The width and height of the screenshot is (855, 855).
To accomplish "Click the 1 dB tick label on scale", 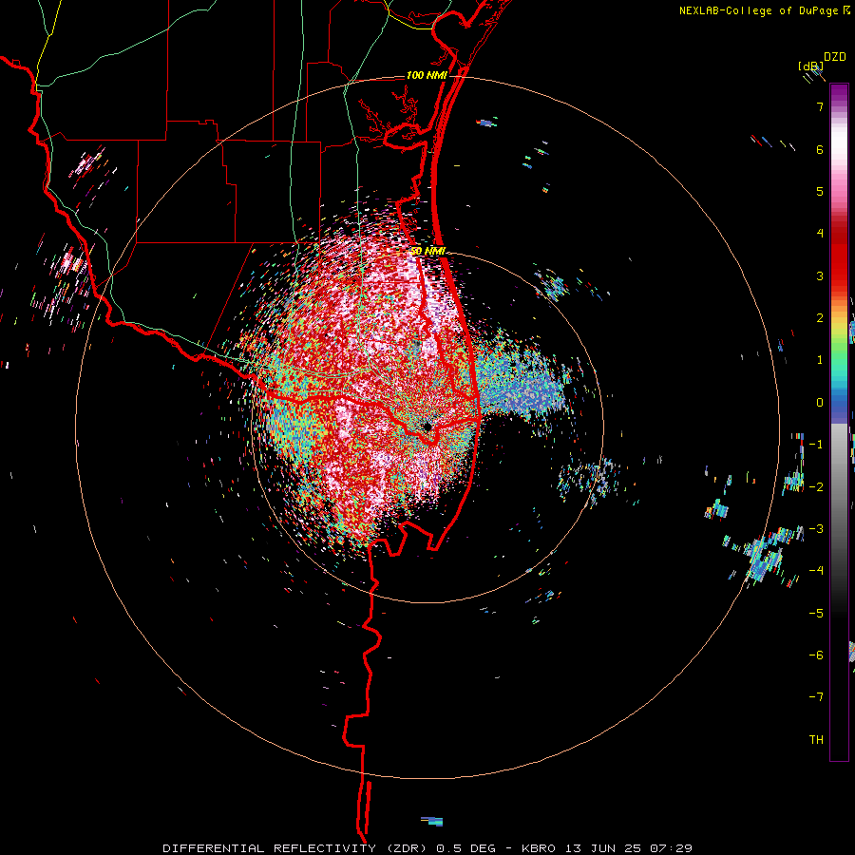I will pyautogui.click(x=820, y=360).
